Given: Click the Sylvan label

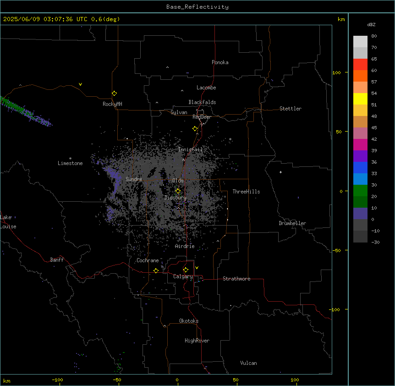Looking at the screenshot, I should pyautogui.click(x=179, y=112).
